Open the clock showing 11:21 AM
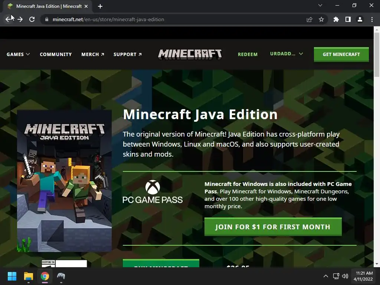Screen dimensions: 380x285 click(x=363, y=276)
